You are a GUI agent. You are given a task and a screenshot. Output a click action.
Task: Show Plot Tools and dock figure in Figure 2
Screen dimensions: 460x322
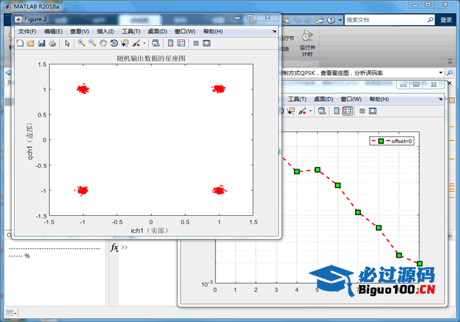(x=207, y=43)
